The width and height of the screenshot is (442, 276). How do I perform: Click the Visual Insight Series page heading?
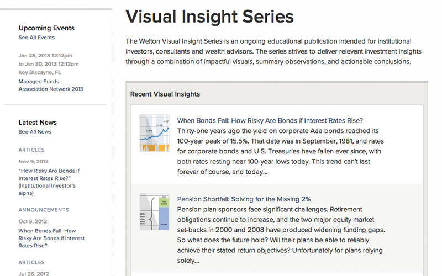209,17
